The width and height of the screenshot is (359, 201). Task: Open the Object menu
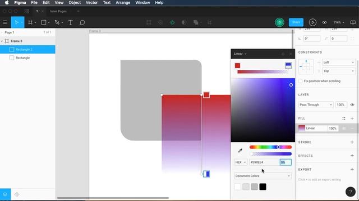[75, 3]
